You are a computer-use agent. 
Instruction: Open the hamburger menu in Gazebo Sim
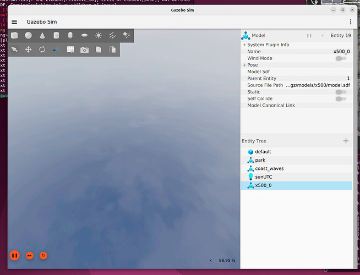(14, 22)
